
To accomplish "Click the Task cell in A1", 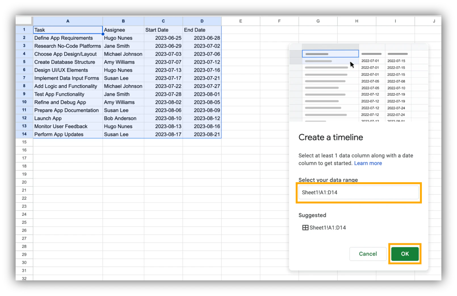I will pos(68,30).
